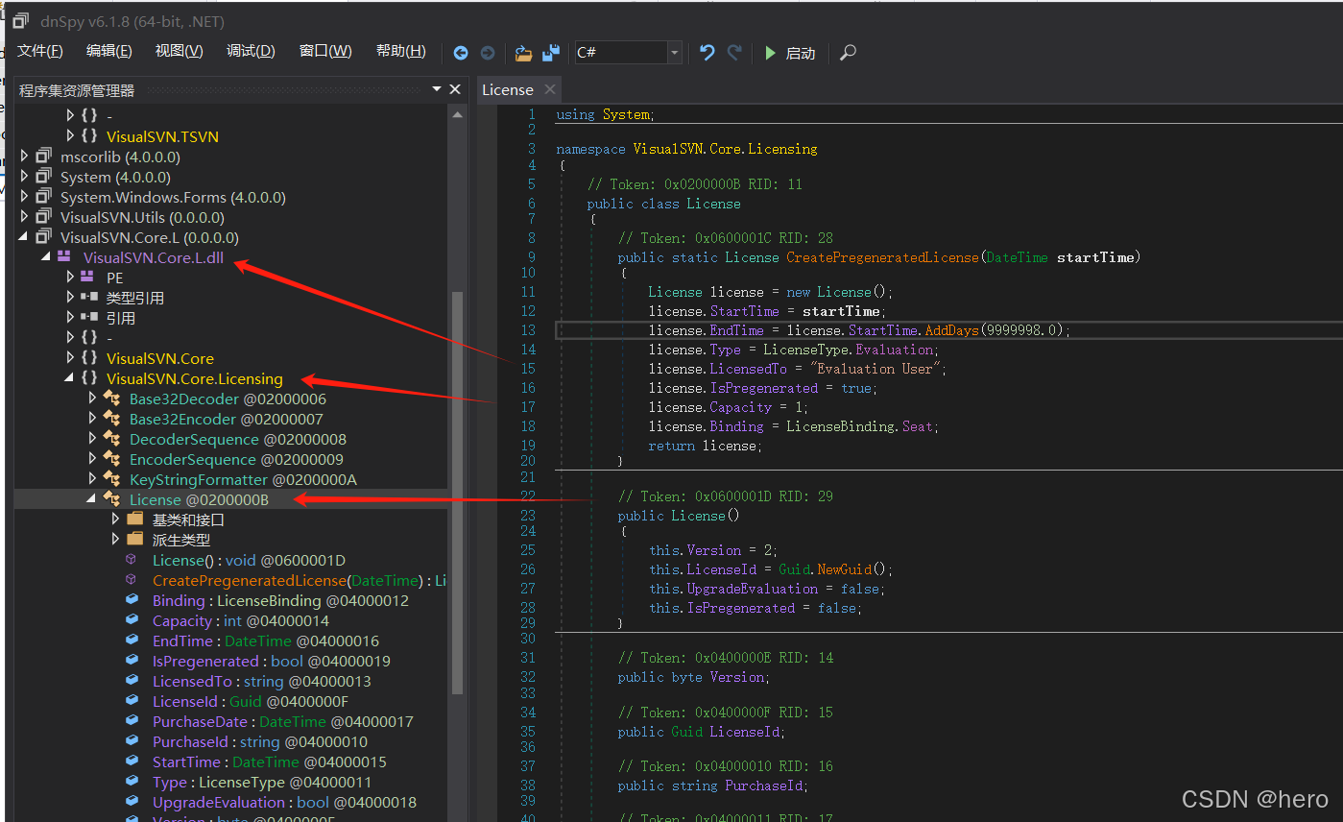This screenshot has height=822, width=1343.
Task: Select the PurchaseId : string field
Action: (x=259, y=741)
